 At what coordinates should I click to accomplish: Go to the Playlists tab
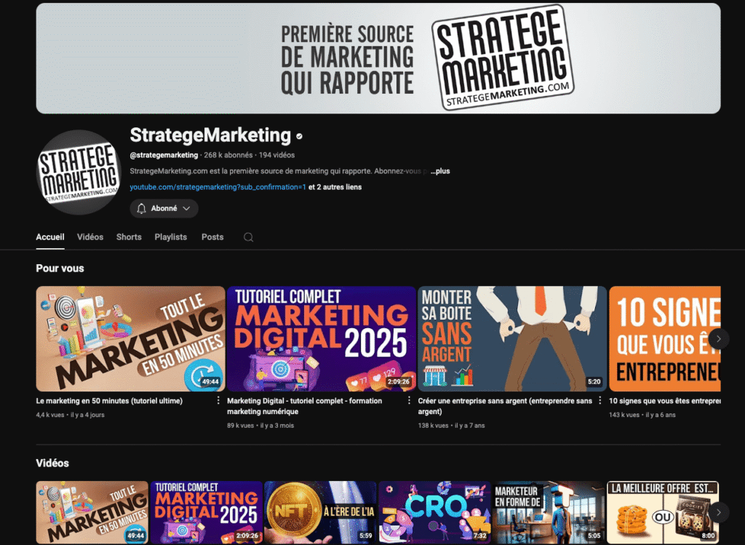click(171, 237)
